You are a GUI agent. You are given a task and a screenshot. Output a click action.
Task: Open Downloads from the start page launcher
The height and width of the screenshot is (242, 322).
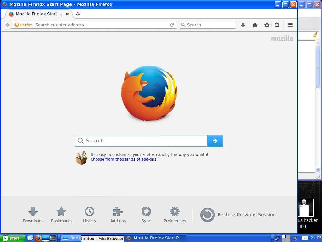tap(33, 215)
